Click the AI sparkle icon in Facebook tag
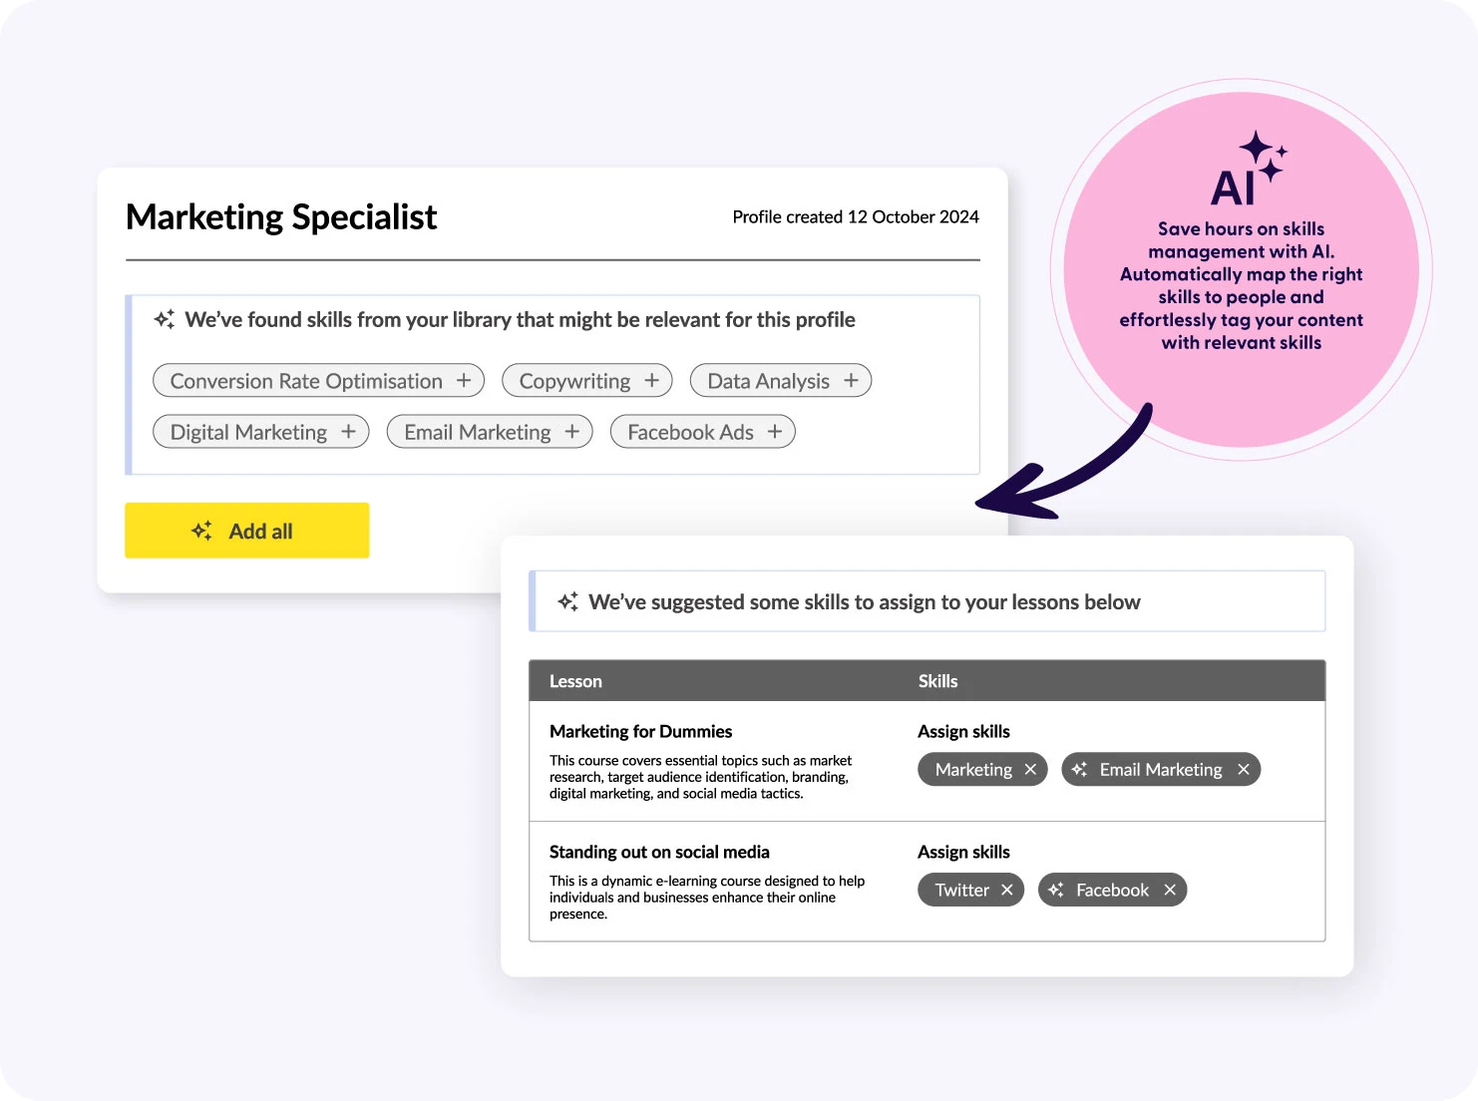Image resolution: width=1478 pixels, height=1101 pixels. [1056, 890]
